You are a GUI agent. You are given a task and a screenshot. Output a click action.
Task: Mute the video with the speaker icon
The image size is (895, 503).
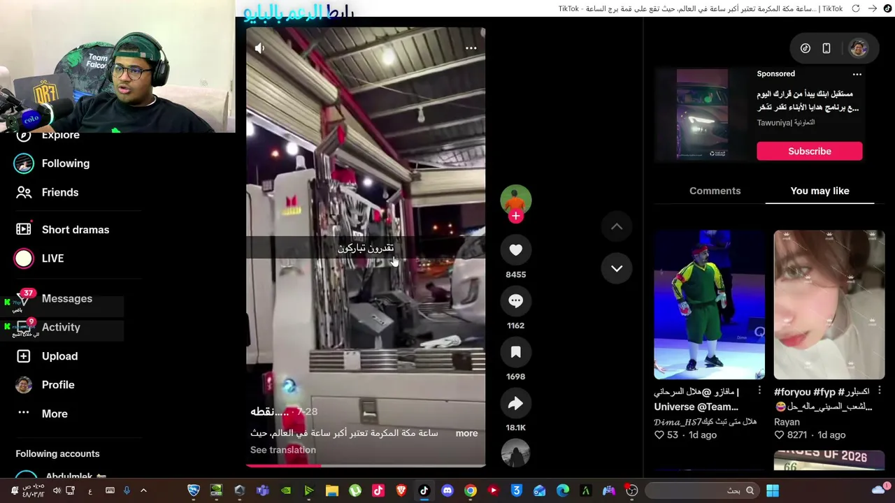(259, 48)
